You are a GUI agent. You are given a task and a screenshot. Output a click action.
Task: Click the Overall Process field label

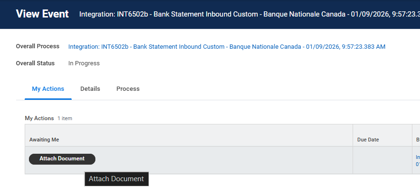point(37,46)
